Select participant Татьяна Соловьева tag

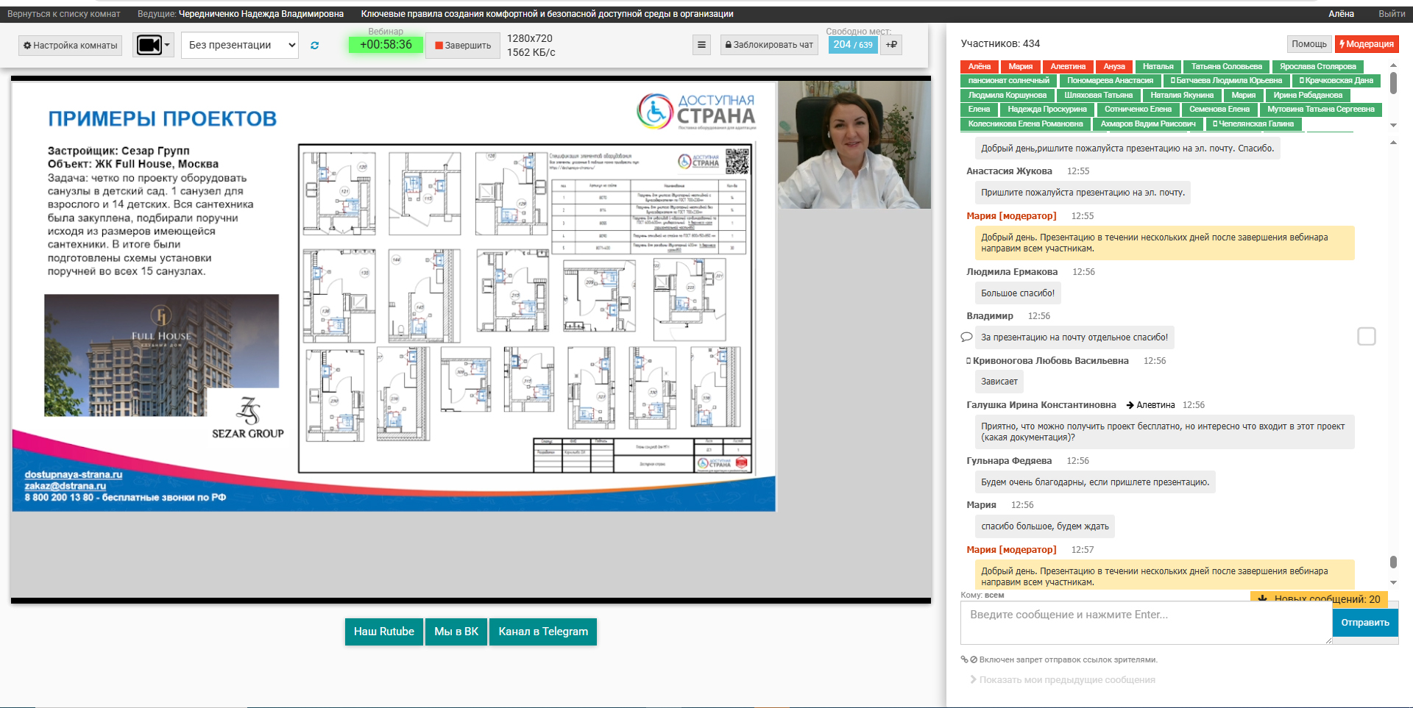click(1226, 67)
